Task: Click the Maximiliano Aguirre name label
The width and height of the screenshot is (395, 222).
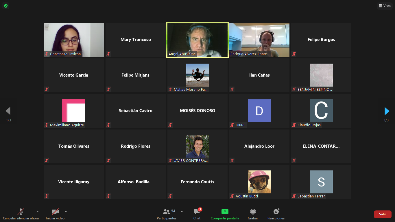Action: [x=67, y=125]
